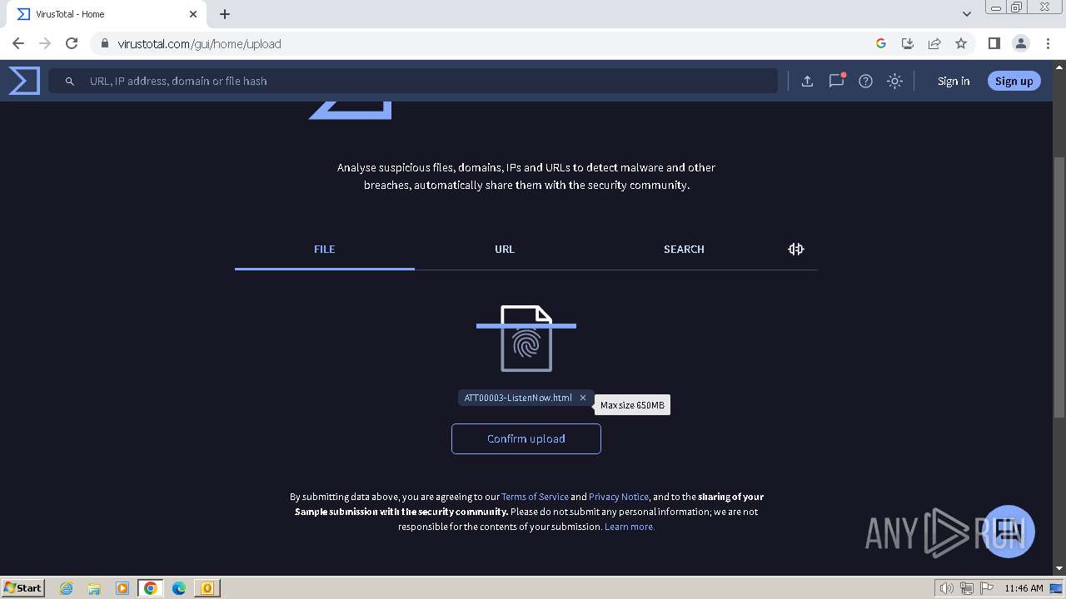Click the Chrome taskbar icon
Screen dimensions: 1066x599
pyautogui.click(x=151, y=588)
